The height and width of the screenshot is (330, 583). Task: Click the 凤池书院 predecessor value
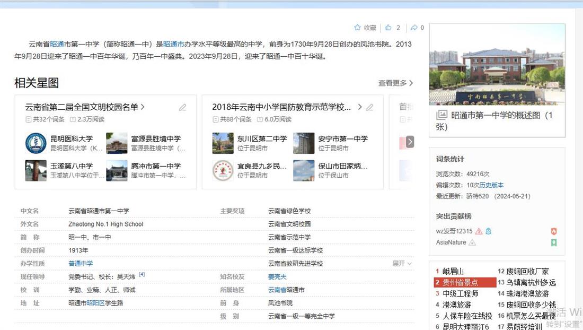click(x=280, y=303)
